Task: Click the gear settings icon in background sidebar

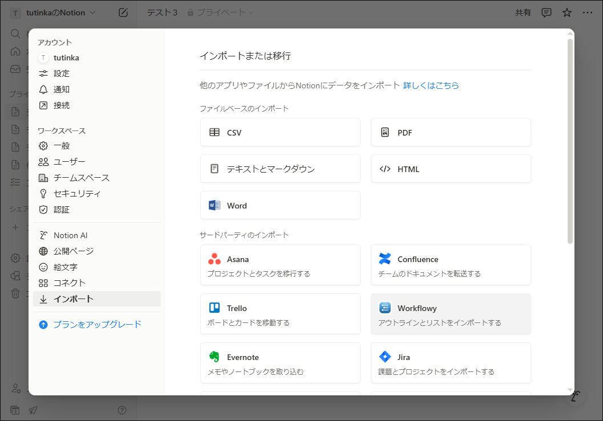Action: point(15,258)
